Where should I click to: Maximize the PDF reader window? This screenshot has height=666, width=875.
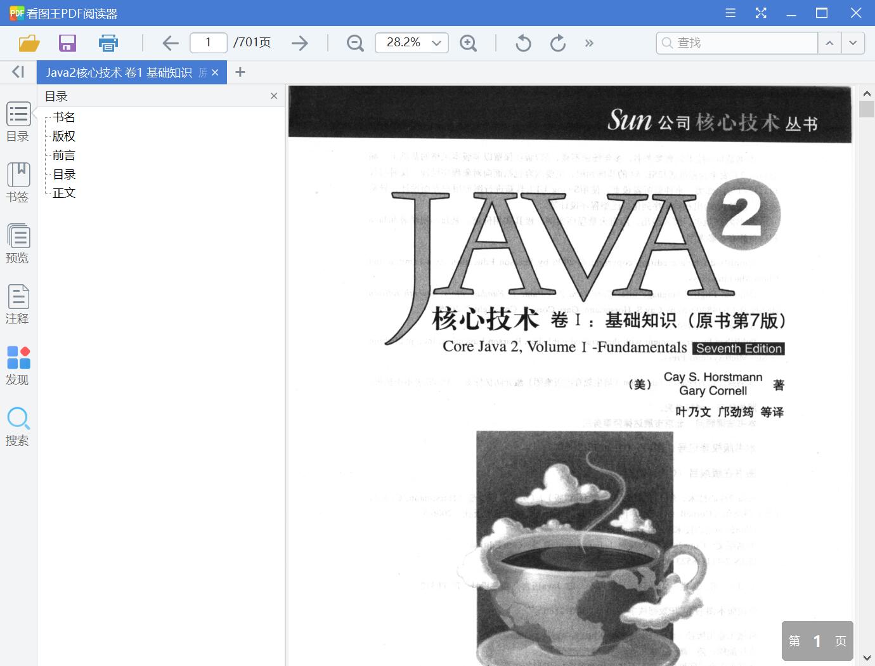click(x=822, y=13)
